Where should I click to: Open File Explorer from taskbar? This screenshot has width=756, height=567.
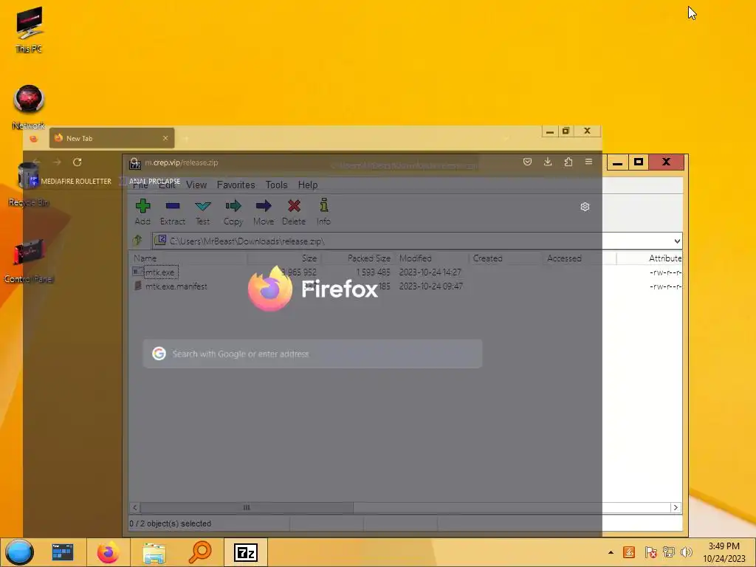coord(154,552)
